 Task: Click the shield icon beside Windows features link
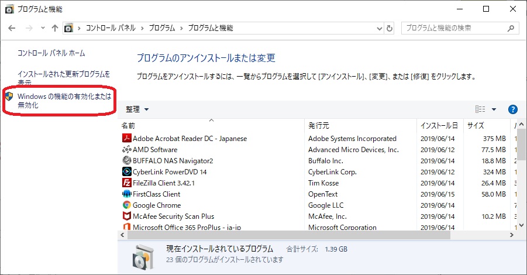[9, 97]
